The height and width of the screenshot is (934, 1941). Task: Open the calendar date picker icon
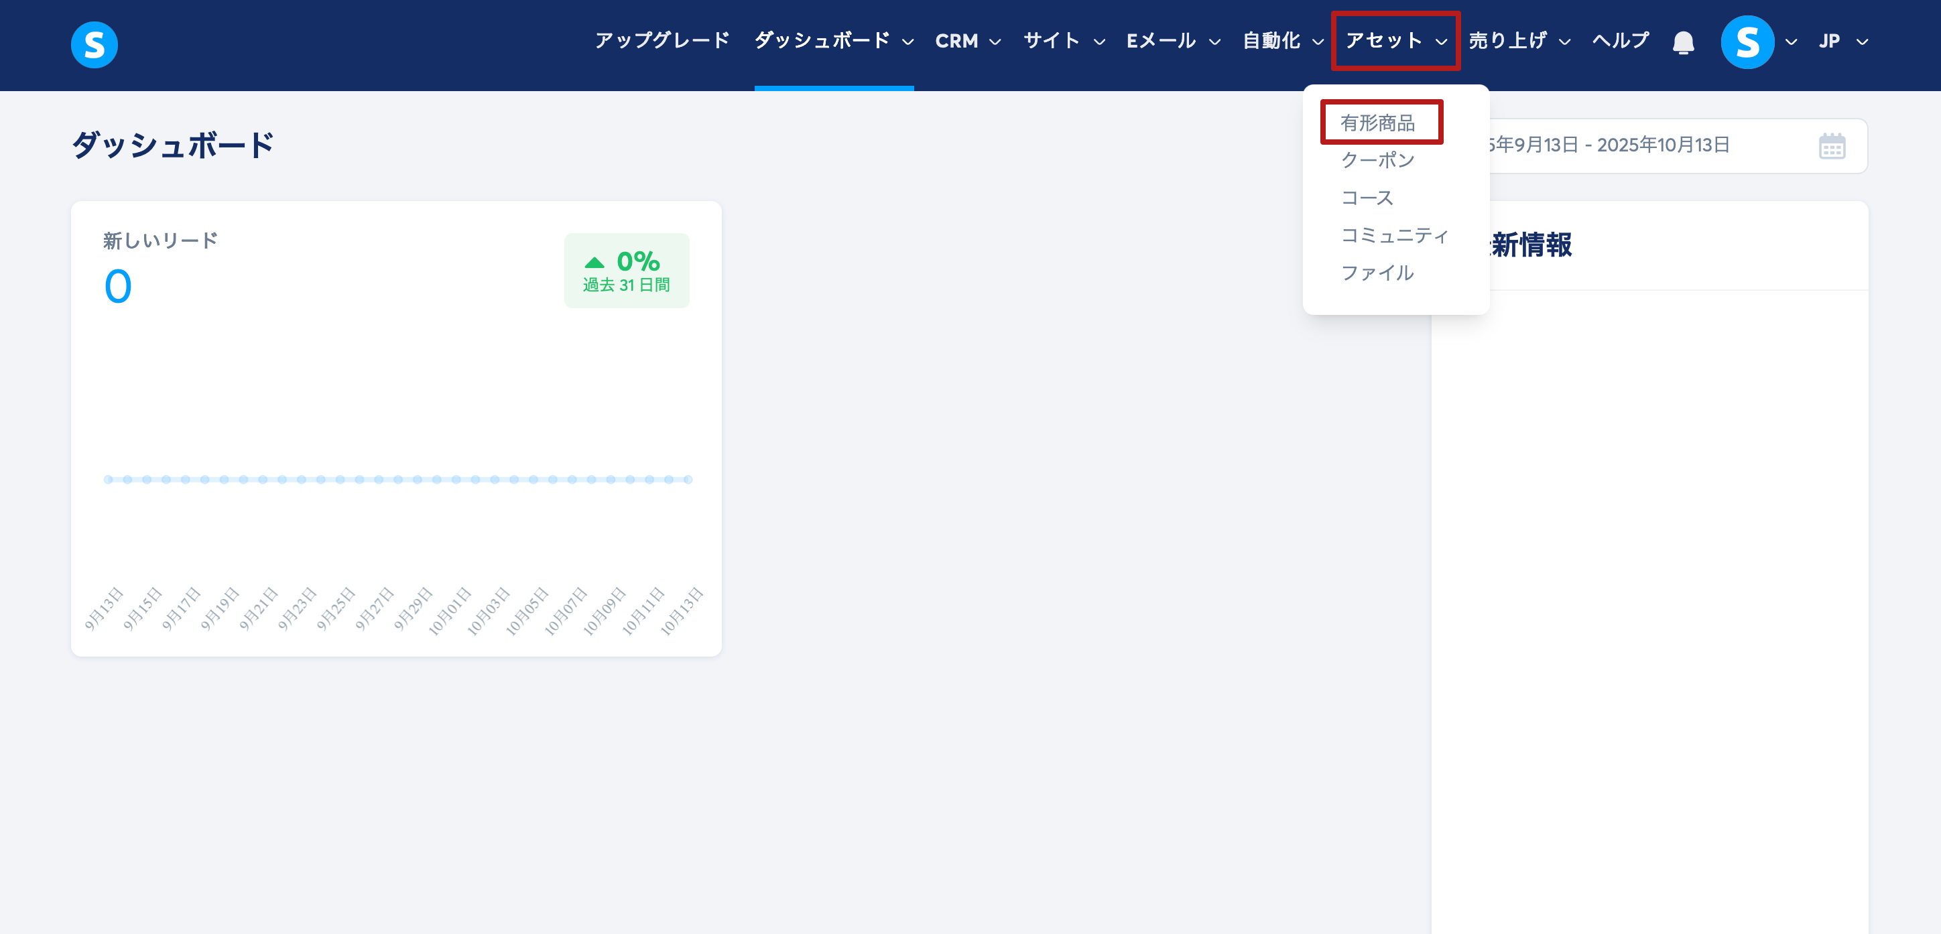(x=1831, y=146)
